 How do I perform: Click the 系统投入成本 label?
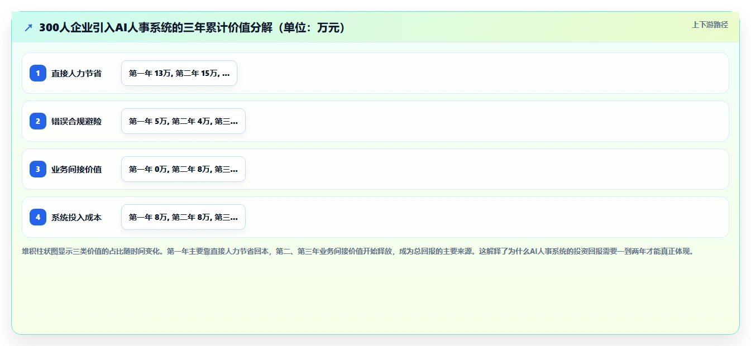[76, 217]
